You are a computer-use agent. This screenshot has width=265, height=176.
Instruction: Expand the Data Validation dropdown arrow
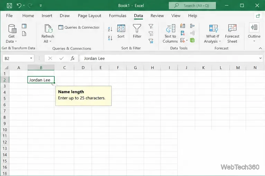(x=187, y=40)
